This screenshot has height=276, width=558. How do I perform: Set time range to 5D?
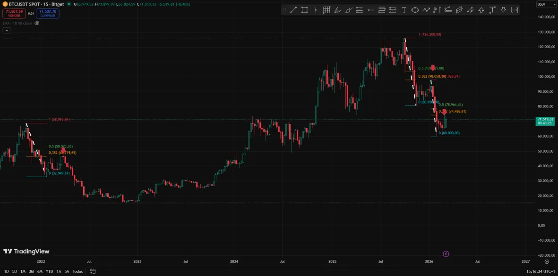(14, 271)
